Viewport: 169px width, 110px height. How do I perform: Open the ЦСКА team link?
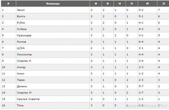pos(21,48)
